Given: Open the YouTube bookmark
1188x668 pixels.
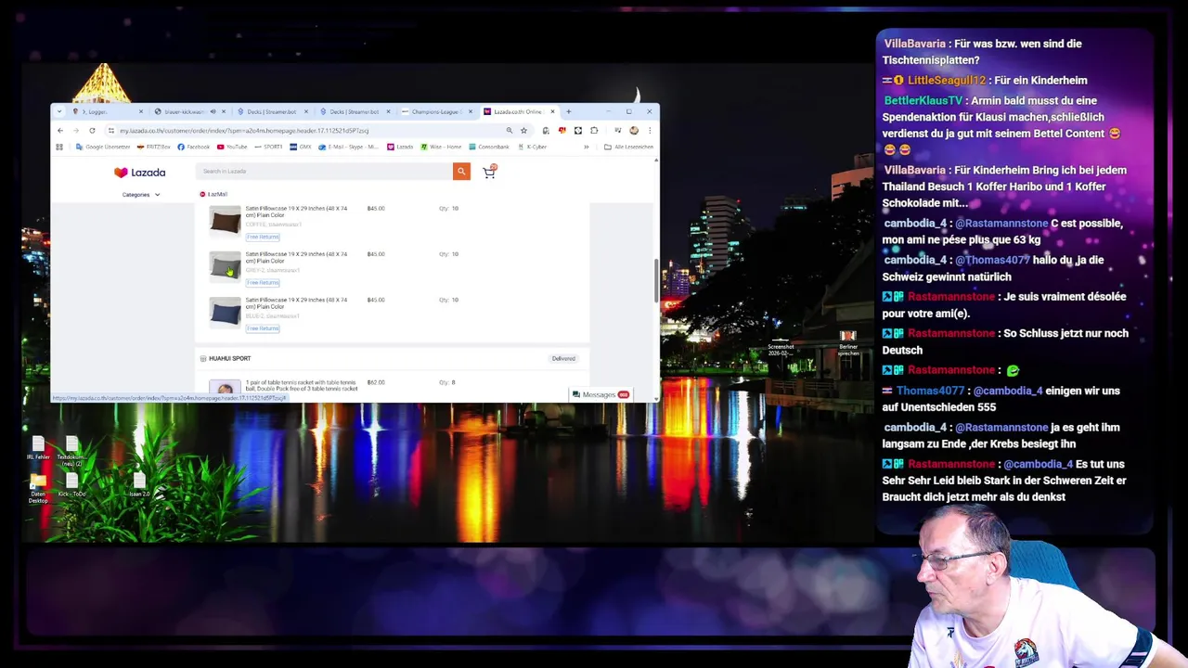Looking at the screenshot, I should coord(233,147).
